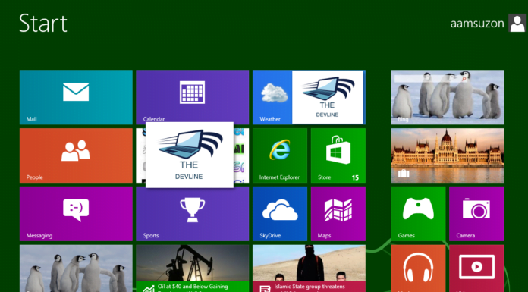Open Finance tile about oil at $40
The width and height of the screenshot is (528, 292).
pos(192,268)
